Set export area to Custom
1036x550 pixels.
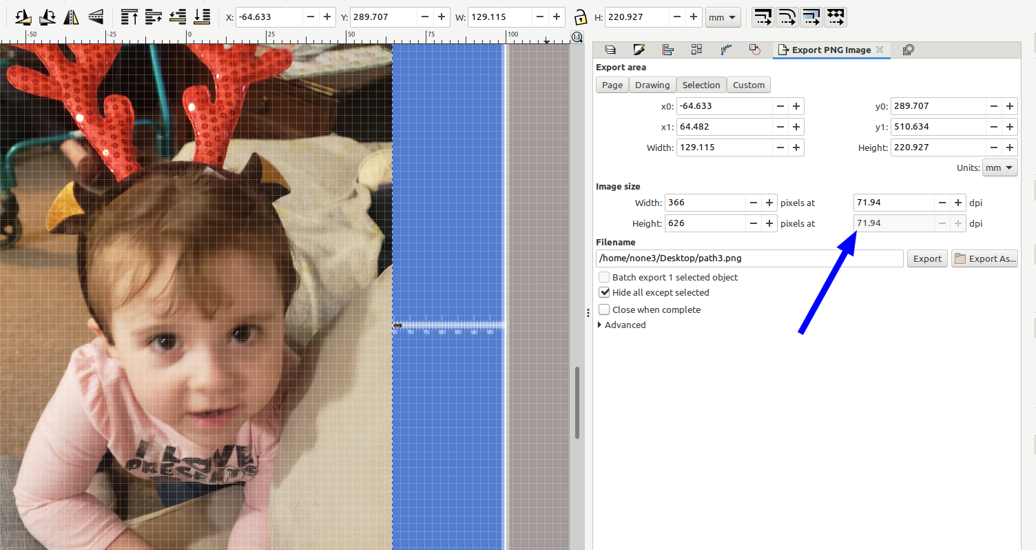[x=749, y=85]
